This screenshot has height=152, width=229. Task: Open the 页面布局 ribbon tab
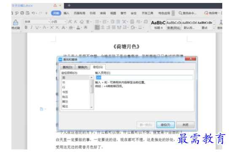coord(79,13)
